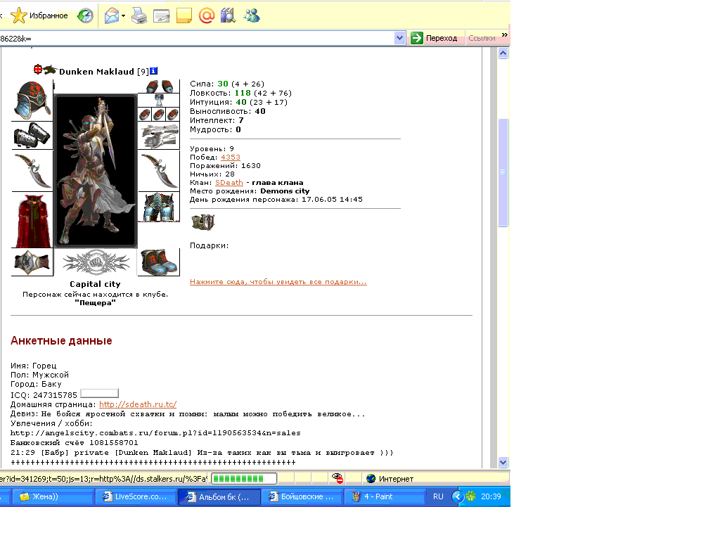This screenshot has width=720, height=540.
Task: Click the Capital city location text
Action: click(95, 284)
